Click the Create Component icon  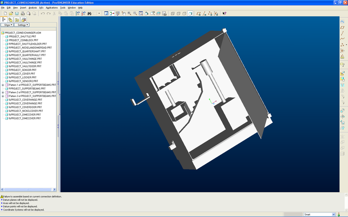pos(342,79)
